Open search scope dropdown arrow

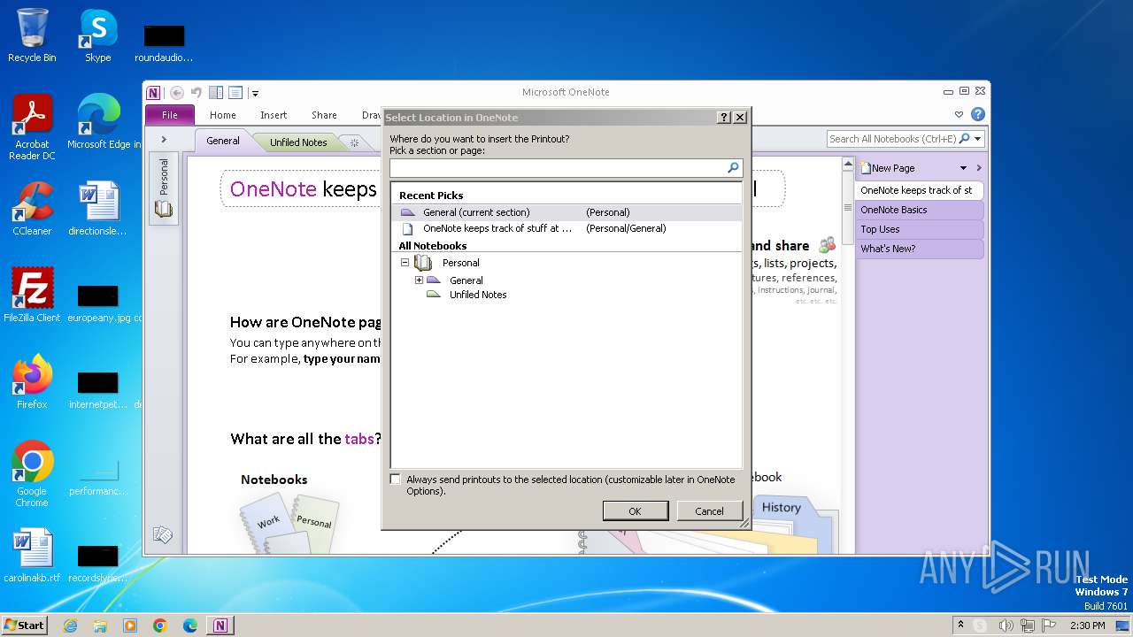point(978,139)
